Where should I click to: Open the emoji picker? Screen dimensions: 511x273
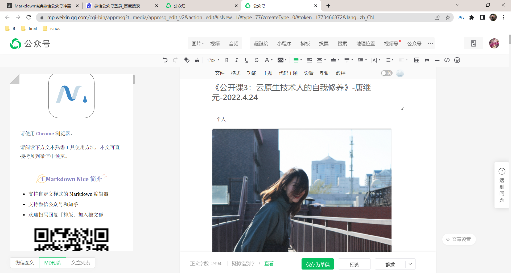click(457, 60)
